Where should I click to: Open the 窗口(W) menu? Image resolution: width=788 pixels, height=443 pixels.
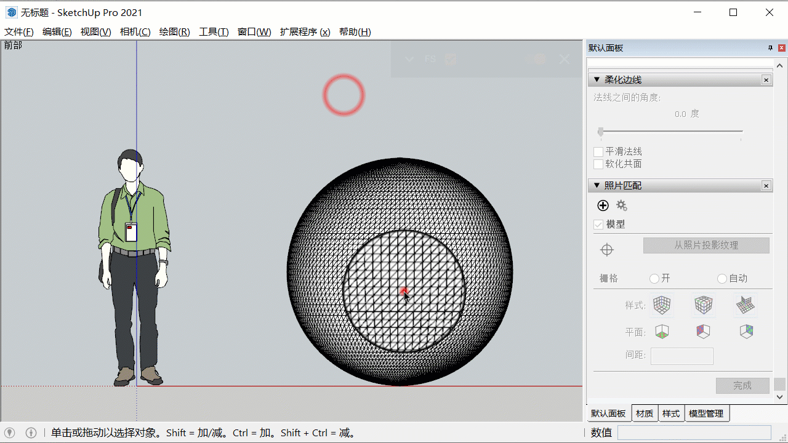(x=254, y=32)
